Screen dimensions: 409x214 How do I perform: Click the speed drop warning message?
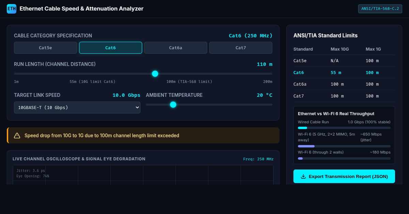(x=102, y=136)
